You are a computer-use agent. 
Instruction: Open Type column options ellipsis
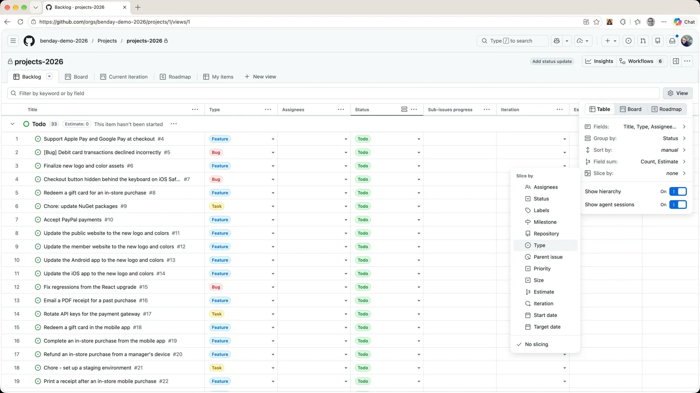pyautogui.click(x=268, y=110)
